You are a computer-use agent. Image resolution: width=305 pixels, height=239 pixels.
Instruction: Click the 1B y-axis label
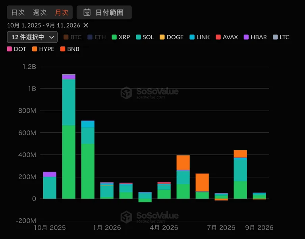[32, 89]
